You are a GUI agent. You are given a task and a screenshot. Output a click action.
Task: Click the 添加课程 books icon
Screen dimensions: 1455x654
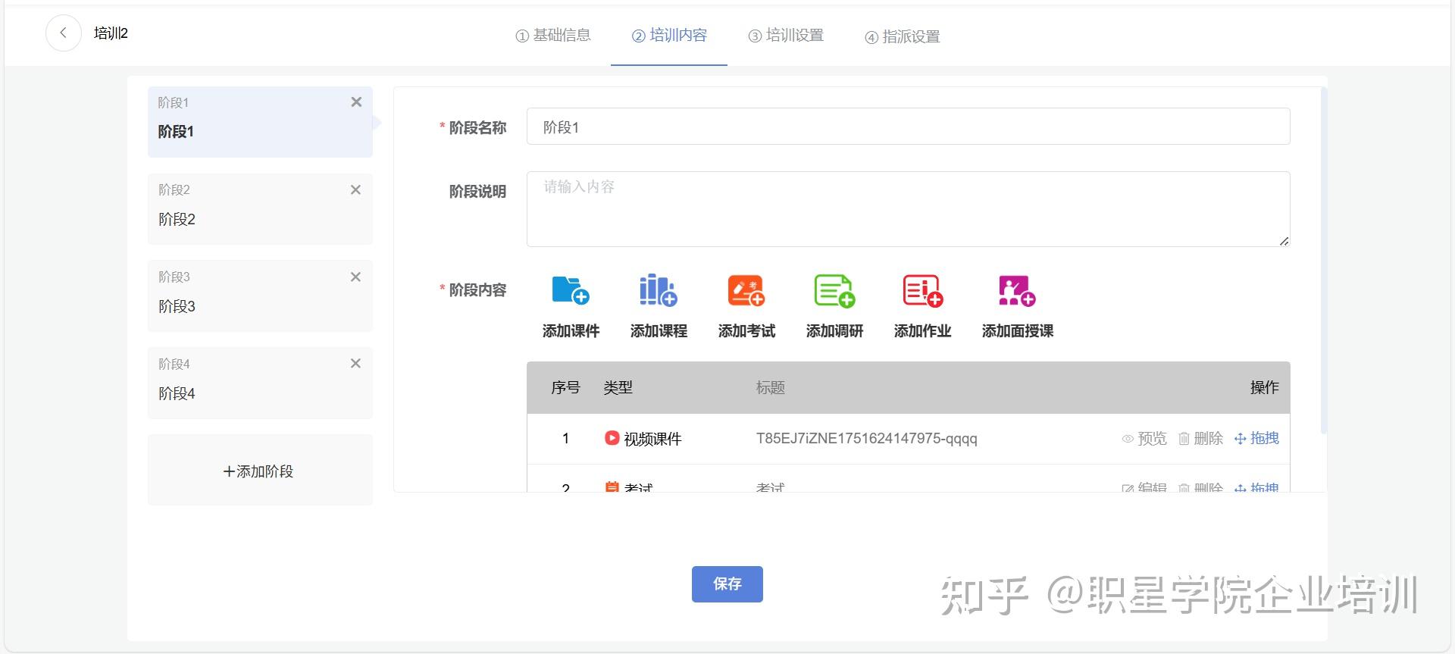pos(659,291)
